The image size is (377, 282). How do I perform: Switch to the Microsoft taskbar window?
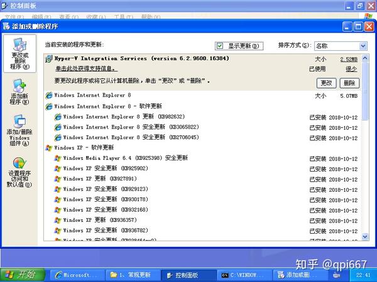coord(77,275)
